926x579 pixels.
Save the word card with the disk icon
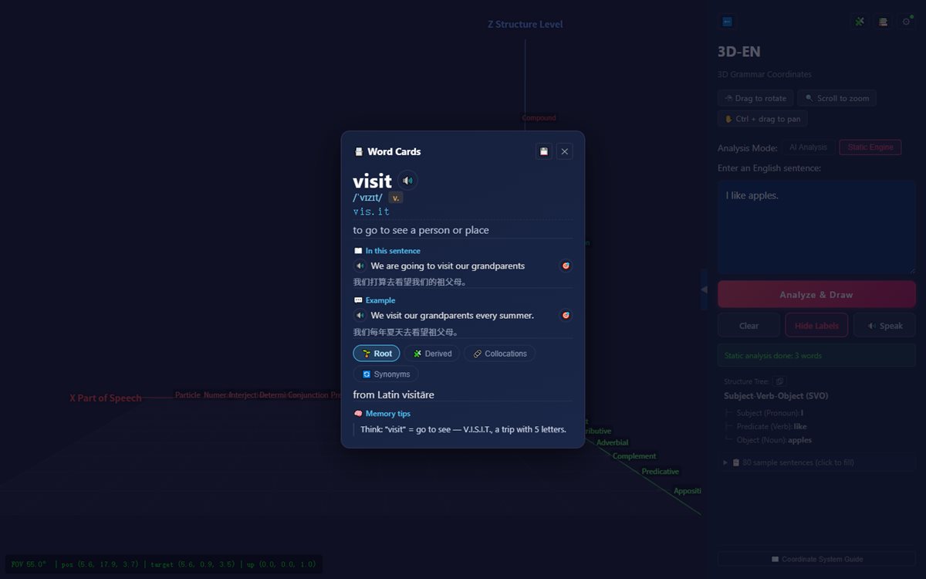[544, 151]
